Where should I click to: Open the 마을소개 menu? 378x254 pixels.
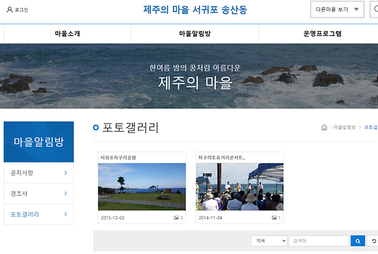[67, 34]
